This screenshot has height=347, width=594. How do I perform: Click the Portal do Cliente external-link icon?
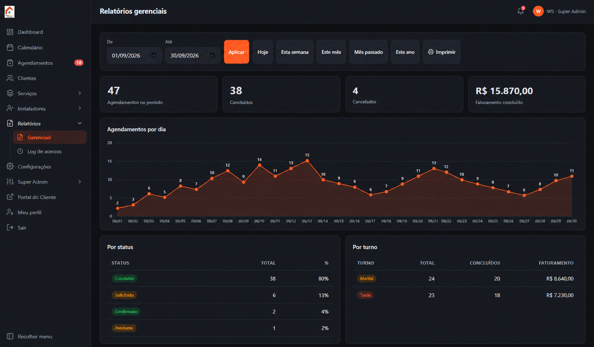point(10,197)
